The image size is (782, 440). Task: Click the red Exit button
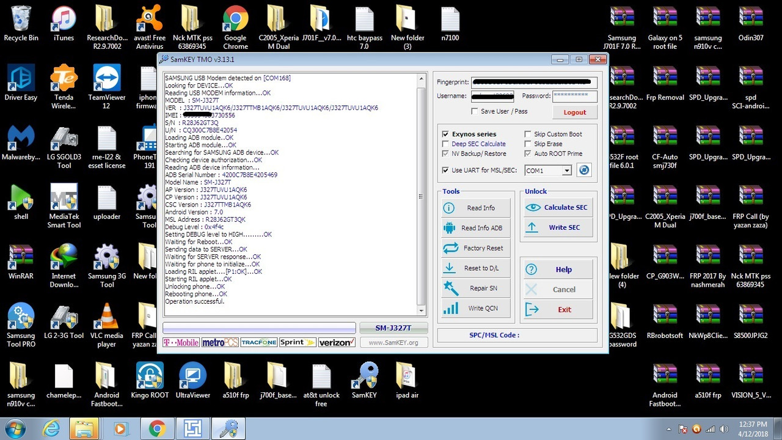coord(558,309)
